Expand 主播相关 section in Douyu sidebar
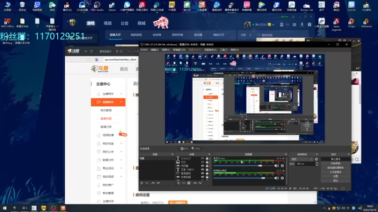Image resolution: width=378 pixels, height=212 pixels. (121, 94)
